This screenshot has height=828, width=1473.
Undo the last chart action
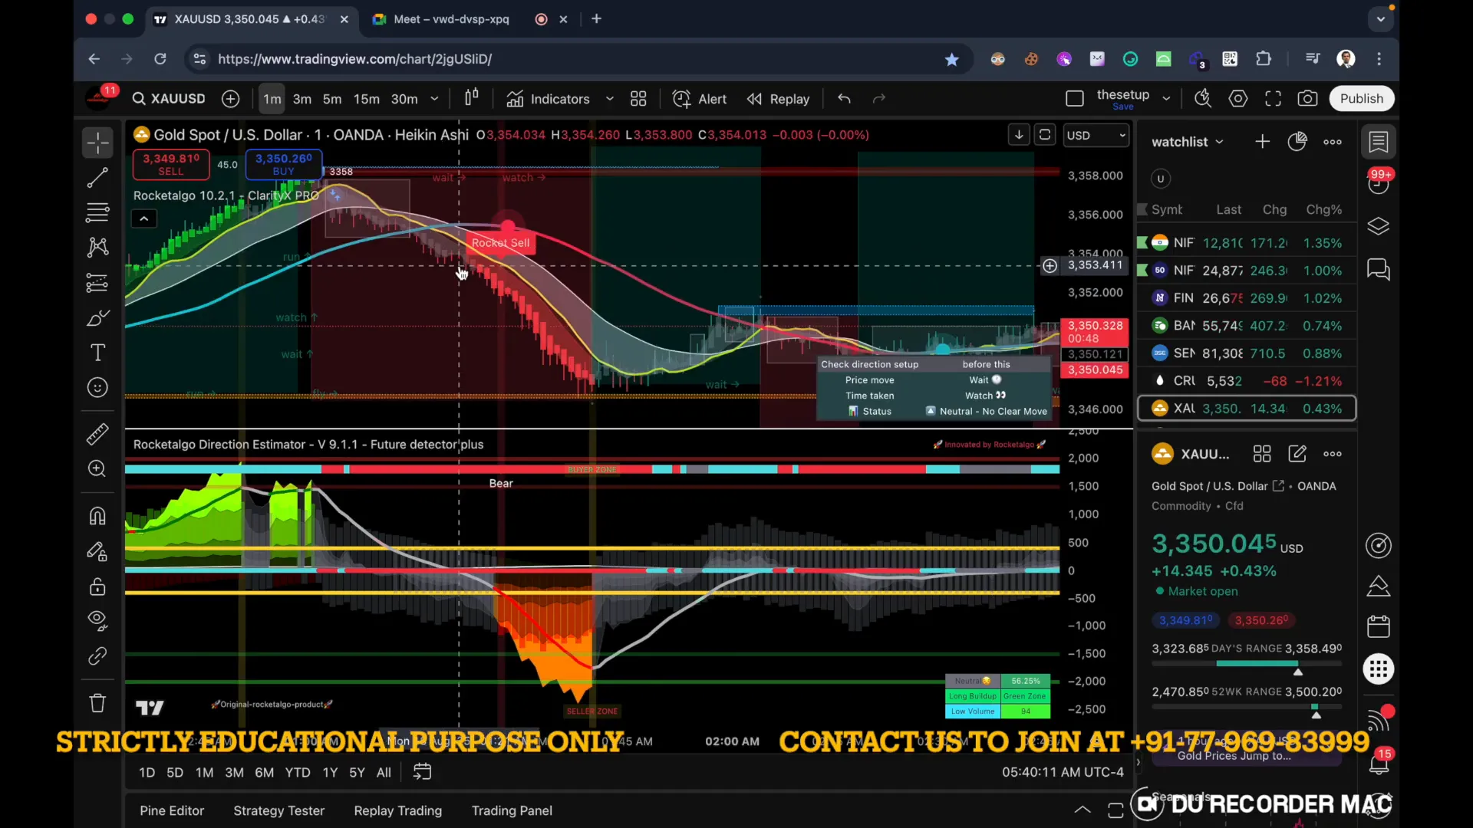(845, 99)
